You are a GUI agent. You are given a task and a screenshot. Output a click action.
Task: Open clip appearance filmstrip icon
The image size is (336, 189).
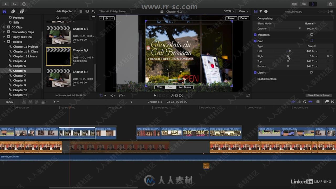coord(318,102)
